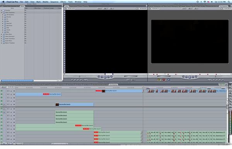Screen dimensions: 232x149
Task: Open the Effects menu in the menu bar
Action: [x=63, y=2]
